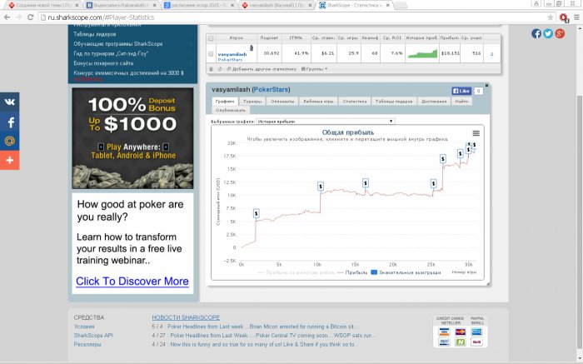The width and height of the screenshot is (583, 364).
Task: Tick the checkbox next to vasyamilash
Action: click(x=211, y=54)
